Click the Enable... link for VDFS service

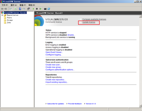point(71,35)
